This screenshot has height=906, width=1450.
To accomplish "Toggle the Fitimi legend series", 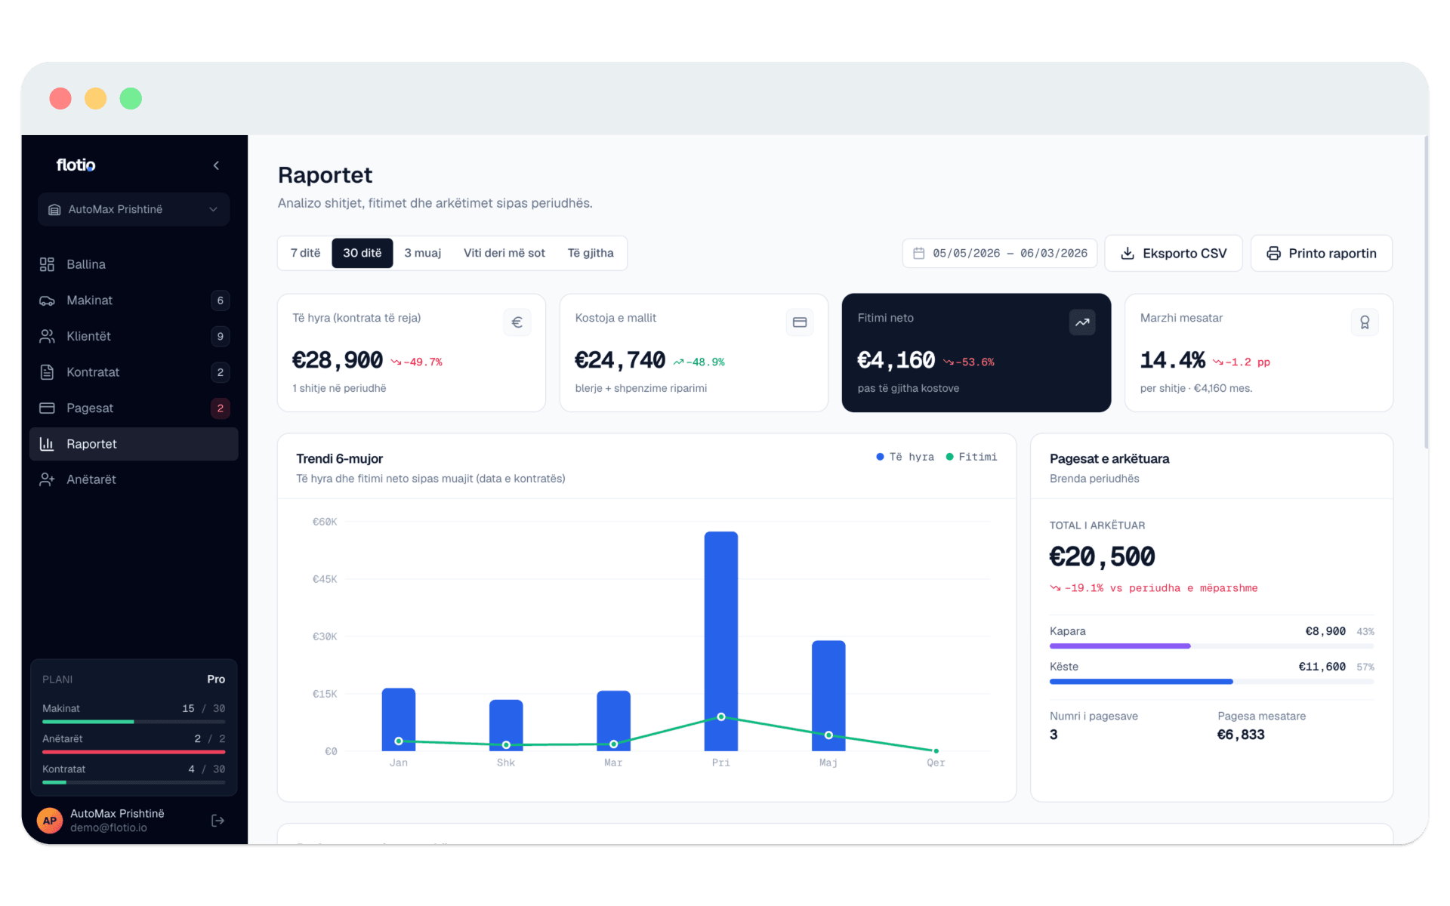I will tap(971, 457).
